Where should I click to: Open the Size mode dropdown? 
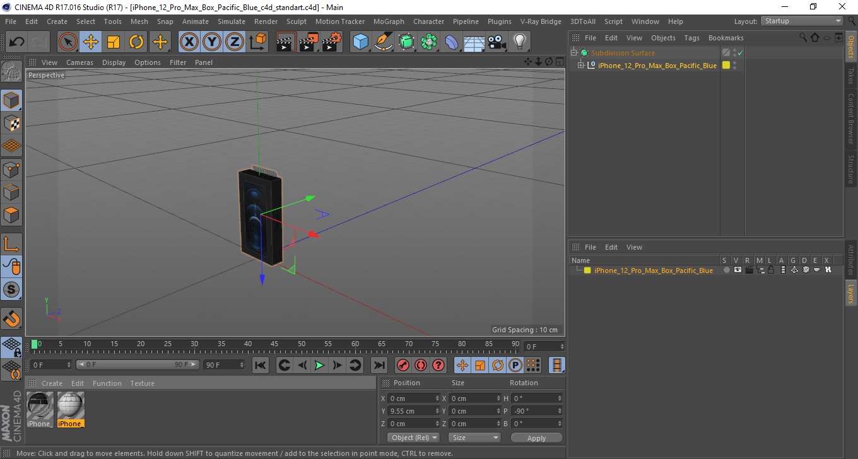pos(474,438)
